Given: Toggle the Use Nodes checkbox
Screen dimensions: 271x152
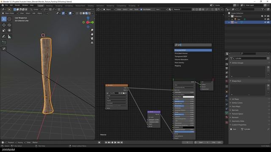Looking at the screenshot, I should 141,9.
